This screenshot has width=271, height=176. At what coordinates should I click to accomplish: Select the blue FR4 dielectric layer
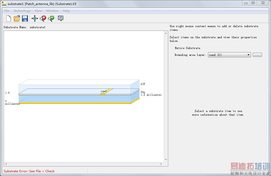(x=74, y=99)
